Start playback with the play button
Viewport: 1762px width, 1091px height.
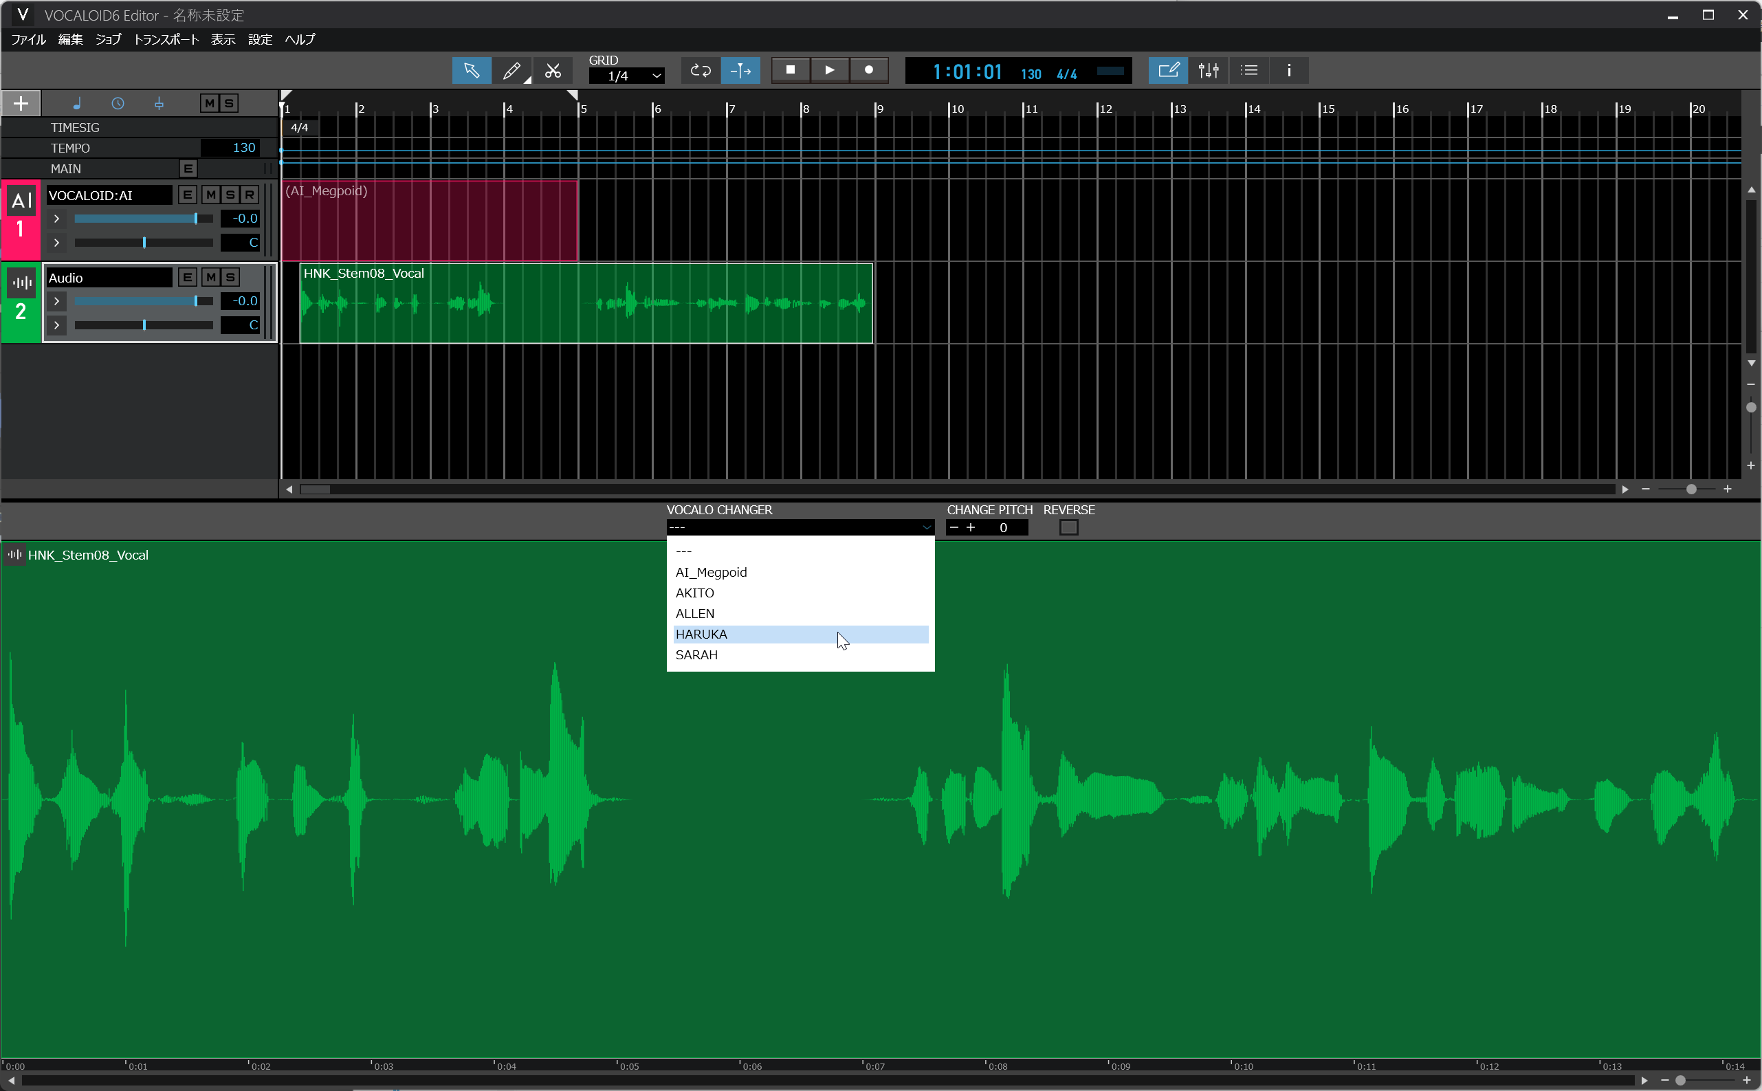(x=830, y=70)
